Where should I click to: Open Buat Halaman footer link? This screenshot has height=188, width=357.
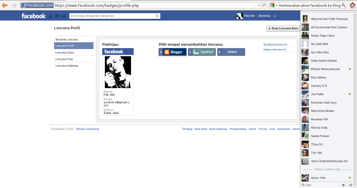(218, 129)
